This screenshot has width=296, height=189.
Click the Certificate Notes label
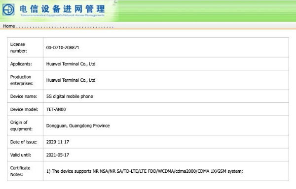(20, 171)
